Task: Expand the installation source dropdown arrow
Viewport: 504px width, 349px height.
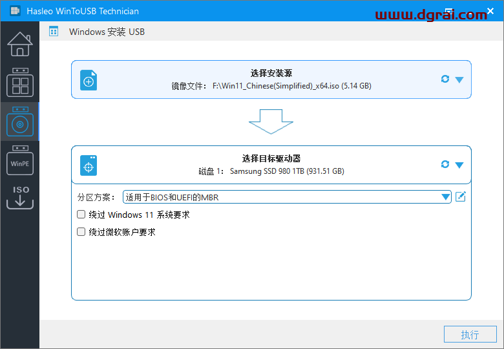Action: 459,79
